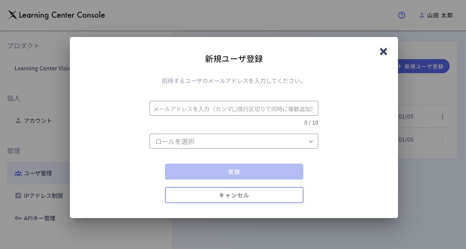Click the 新規ユーザ登録 button behind dialog
The width and height of the screenshot is (466, 249).
[424, 66]
